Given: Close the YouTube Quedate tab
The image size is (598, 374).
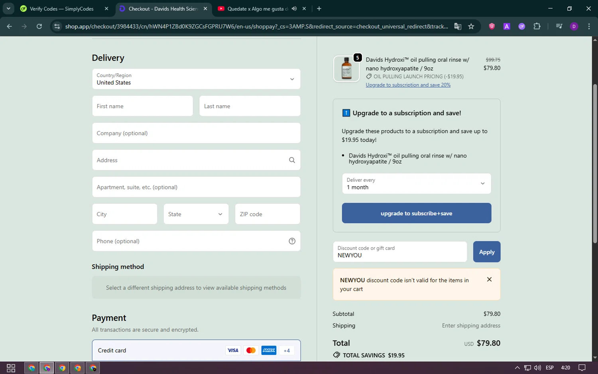Looking at the screenshot, I should tap(304, 8).
